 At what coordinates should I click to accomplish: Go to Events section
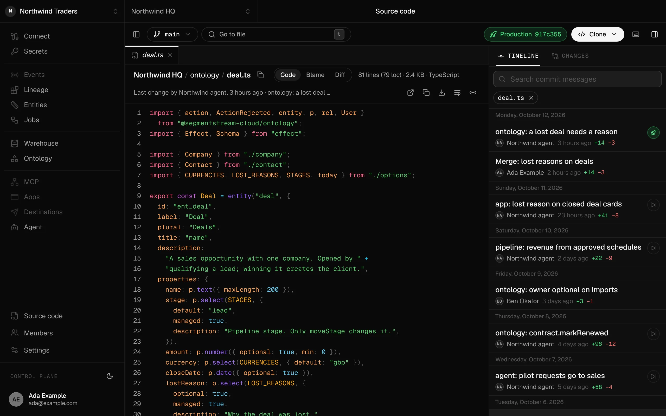(62, 75)
